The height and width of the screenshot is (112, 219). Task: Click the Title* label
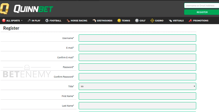coord(71,86)
